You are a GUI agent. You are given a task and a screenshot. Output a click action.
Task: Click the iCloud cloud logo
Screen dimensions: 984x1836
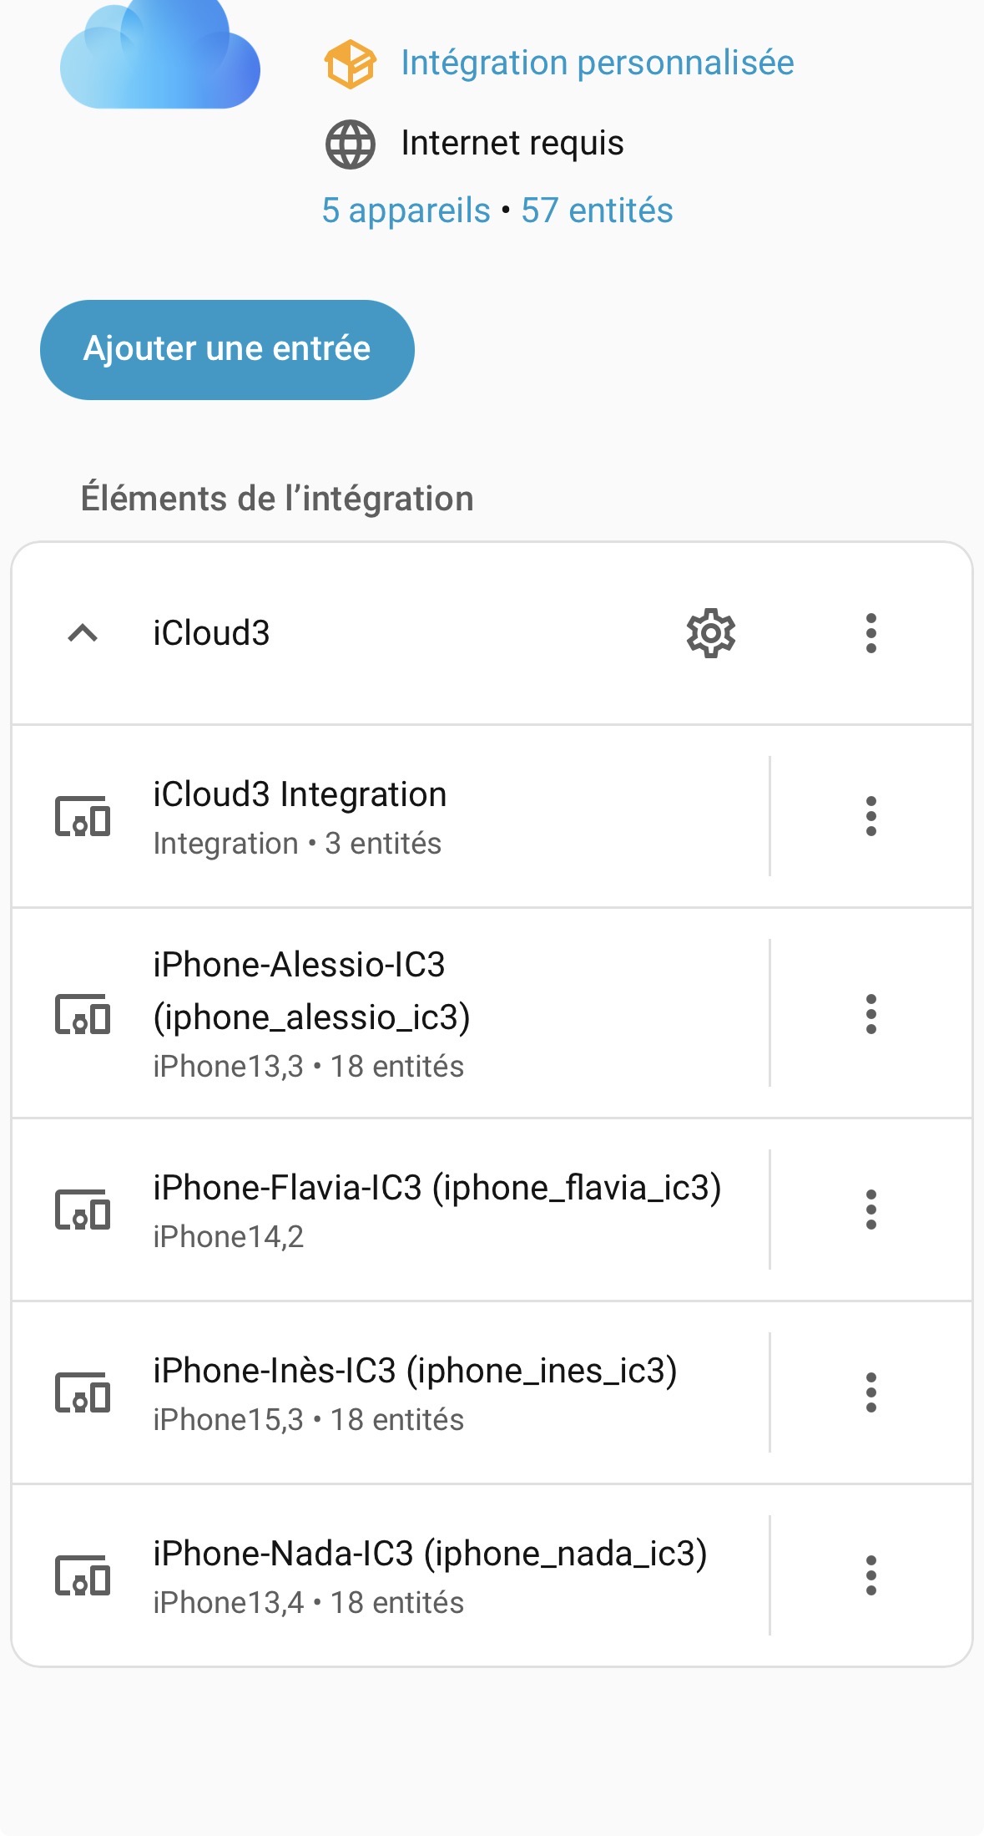159,57
